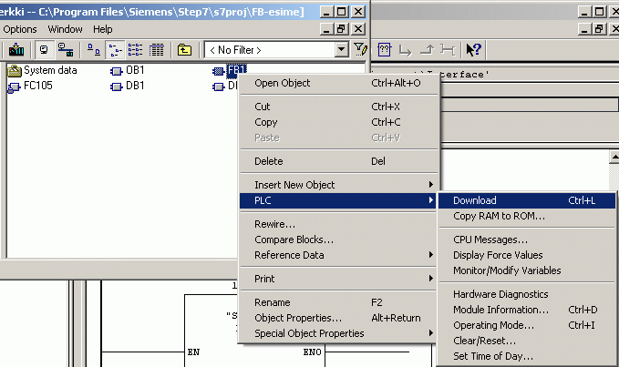Maximize the SIMATIC Manager title bar window

(342, 12)
